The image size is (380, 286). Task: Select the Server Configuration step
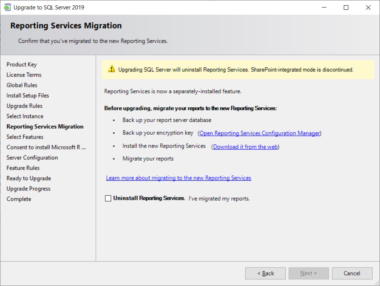32,158
